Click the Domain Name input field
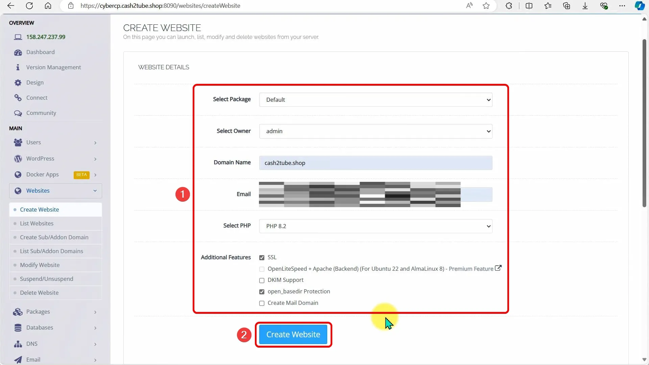 pos(376,163)
